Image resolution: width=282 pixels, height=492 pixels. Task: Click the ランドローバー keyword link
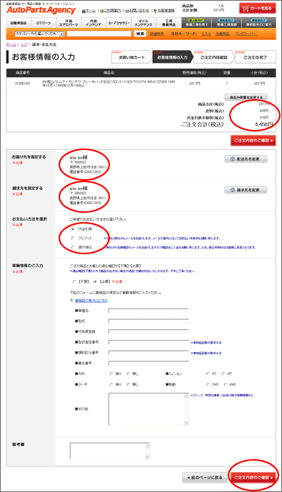[x=246, y=34]
